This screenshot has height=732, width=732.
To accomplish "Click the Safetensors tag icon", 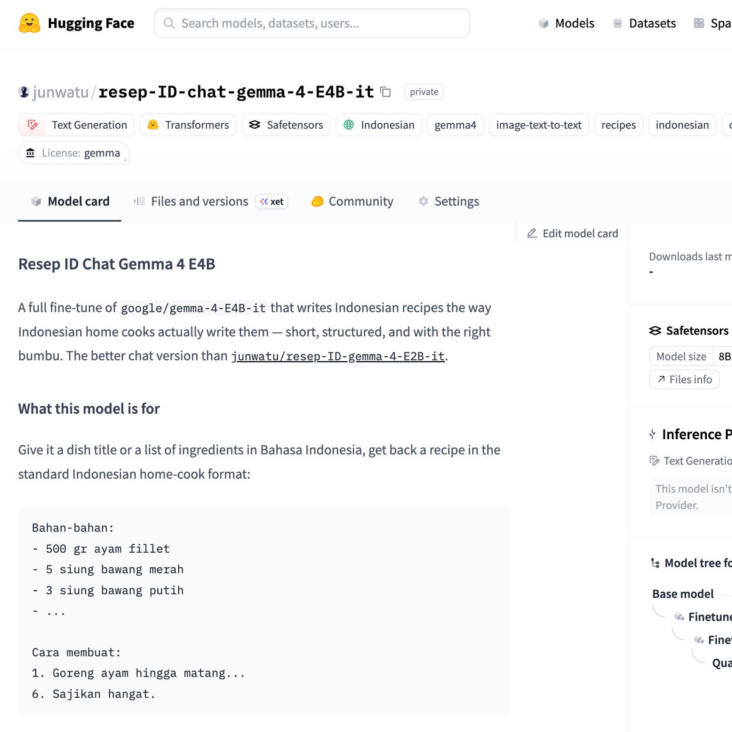I will coord(255,124).
